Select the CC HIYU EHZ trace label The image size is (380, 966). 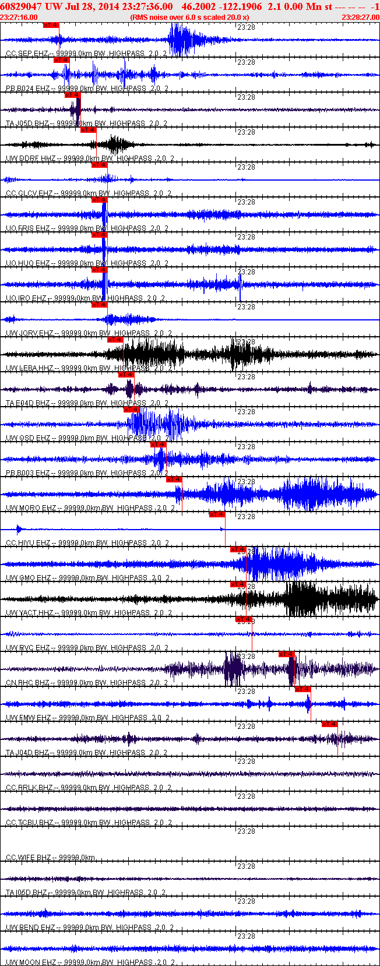(87, 543)
